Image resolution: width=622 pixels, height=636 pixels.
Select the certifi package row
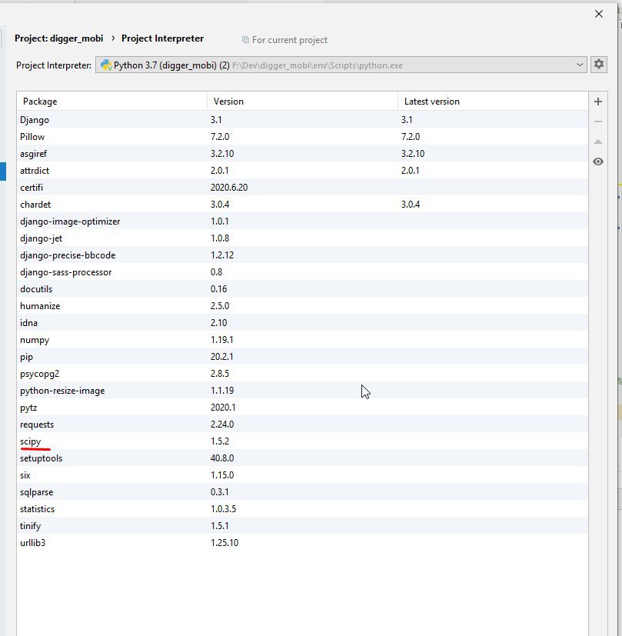click(x=302, y=188)
